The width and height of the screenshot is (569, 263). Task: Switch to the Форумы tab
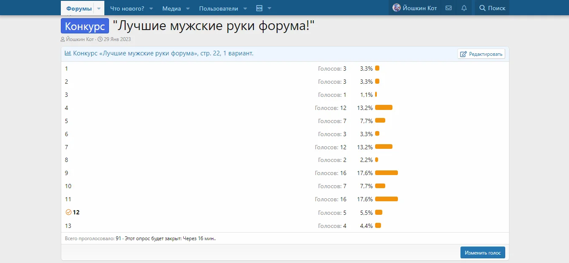79,8
